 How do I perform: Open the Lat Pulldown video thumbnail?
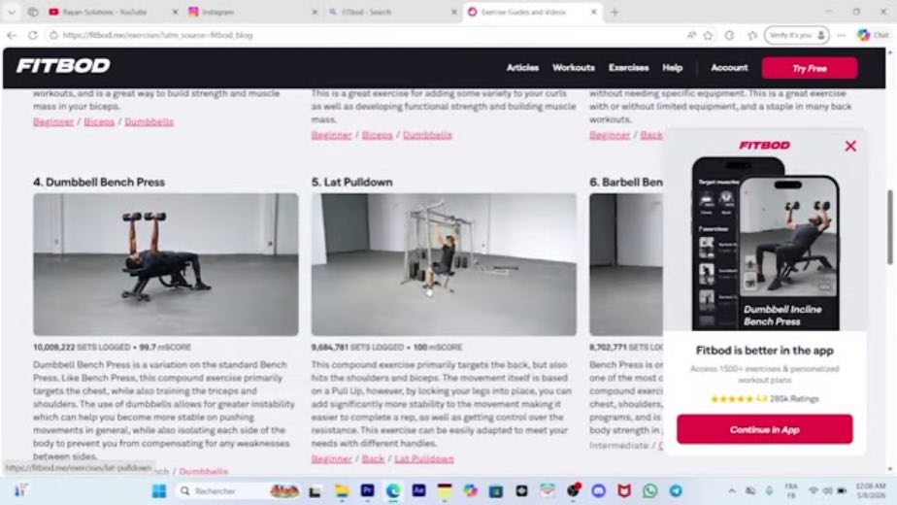tap(444, 264)
